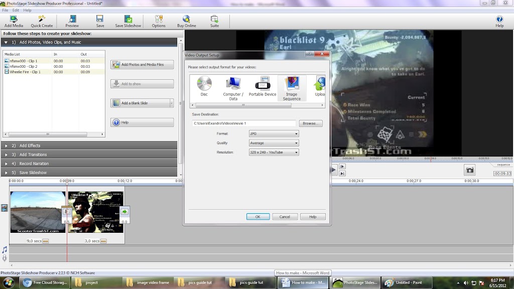Click the ScooterTrashST clip thumbnail in timeline
This screenshot has width=514, height=289.
(38, 212)
